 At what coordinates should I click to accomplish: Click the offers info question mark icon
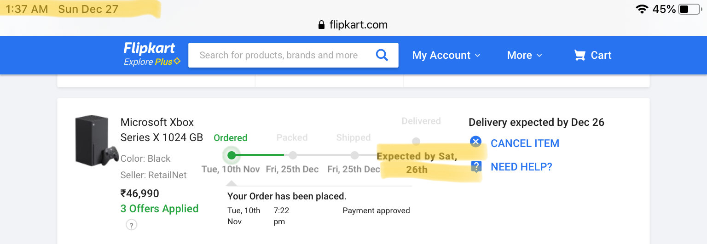[x=131, y=225]
